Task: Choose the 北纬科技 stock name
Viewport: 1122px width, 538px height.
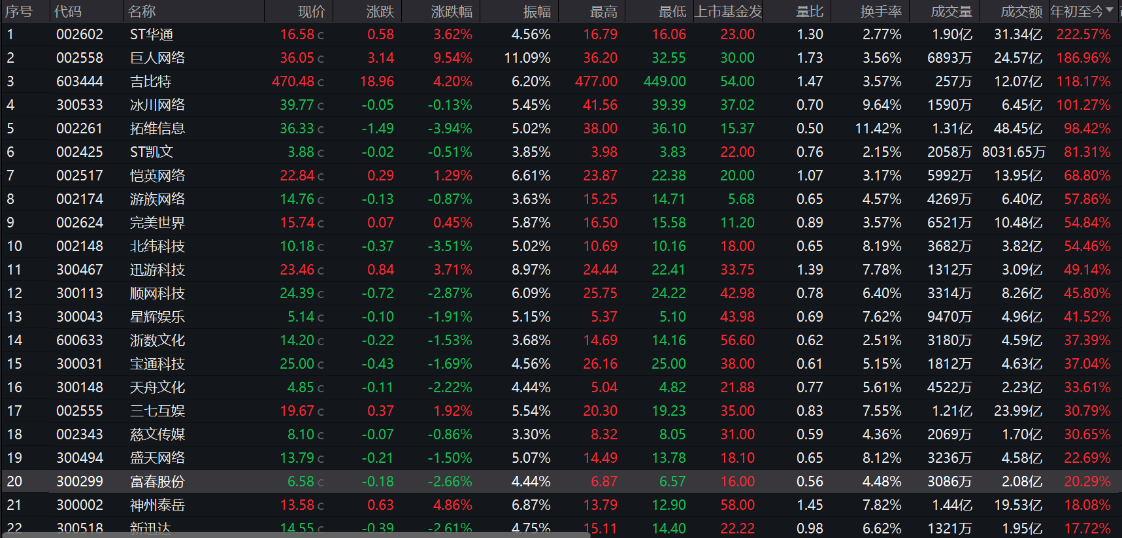Action: [157, 246]
